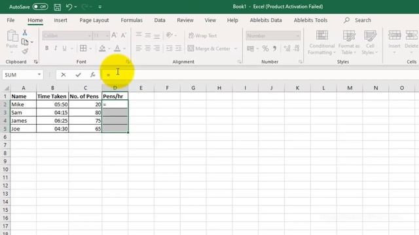Click the Search box in ribbon

[357, 20]
